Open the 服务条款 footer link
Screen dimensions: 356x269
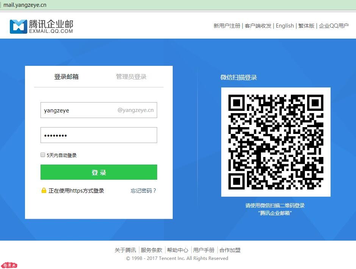[151, 250]
